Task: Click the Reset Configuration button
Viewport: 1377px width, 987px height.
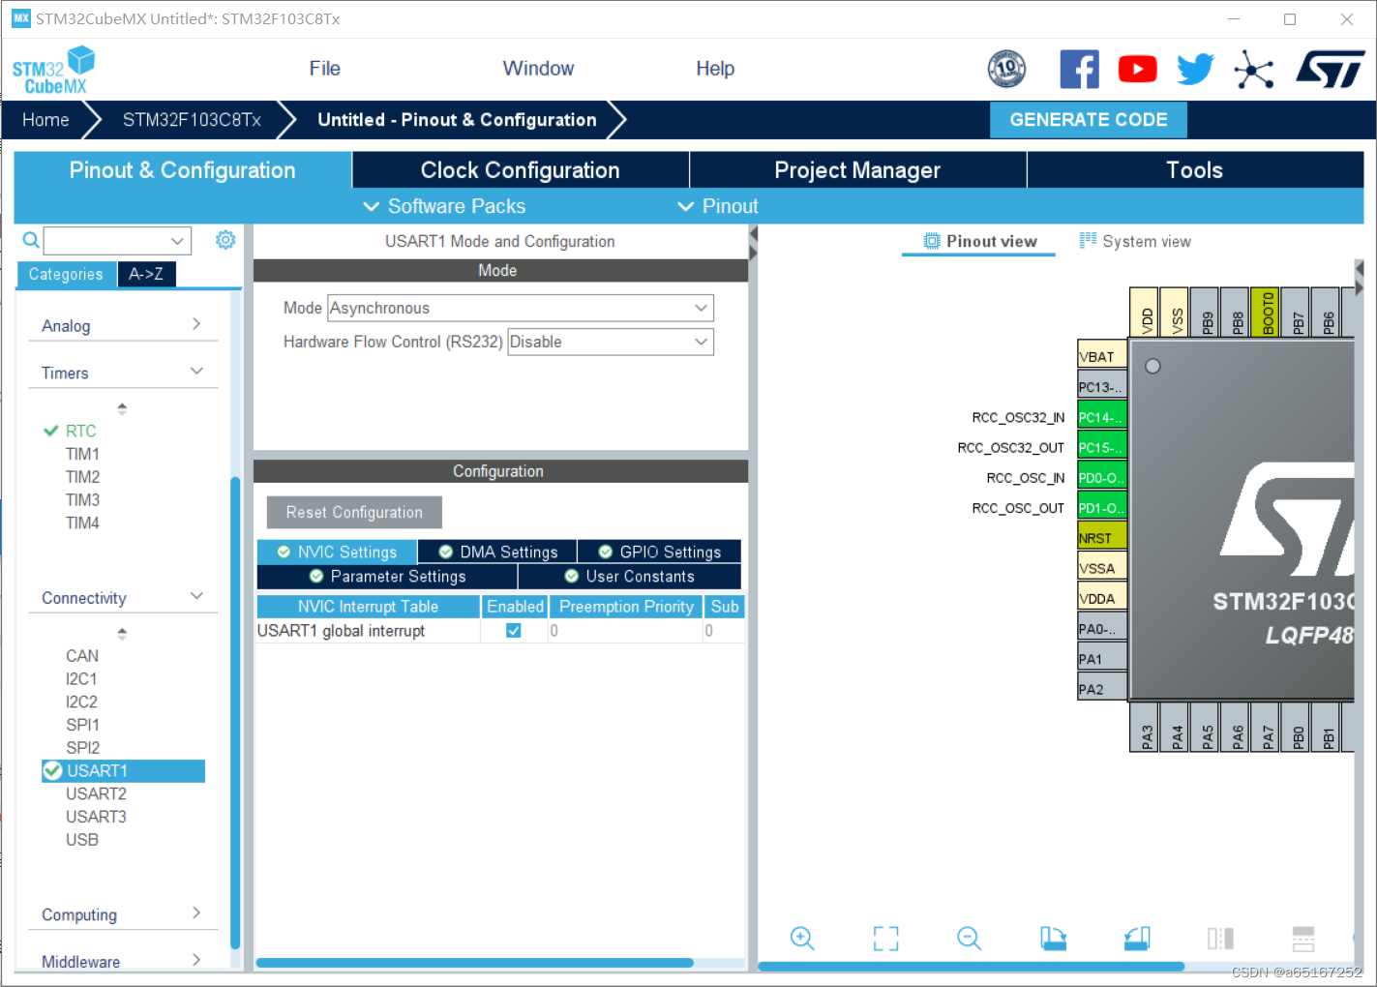Action: pos(354,512)
